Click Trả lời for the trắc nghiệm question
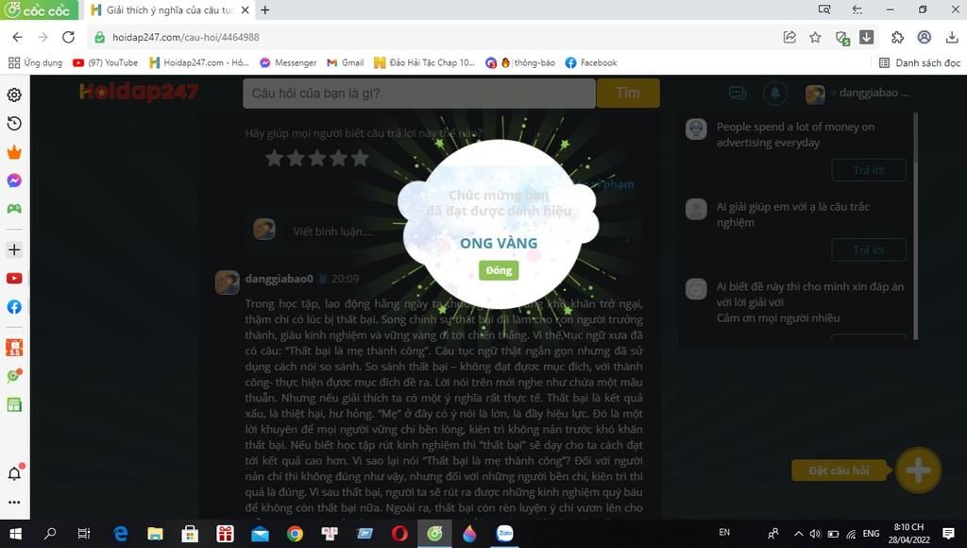This screenshot has width=967, height=548. (x=869, y=250)
